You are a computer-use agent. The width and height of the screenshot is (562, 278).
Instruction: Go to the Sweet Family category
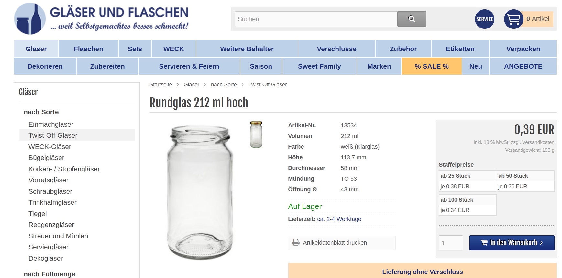tap(319, 66)
